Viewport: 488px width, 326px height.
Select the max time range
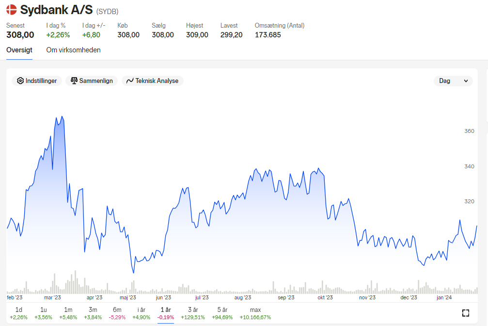tap(255, 313)
